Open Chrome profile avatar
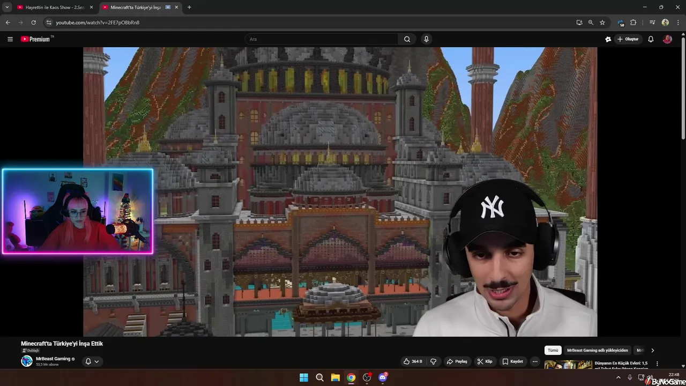This screenshot has height=386, width=686. pos(665,23)
